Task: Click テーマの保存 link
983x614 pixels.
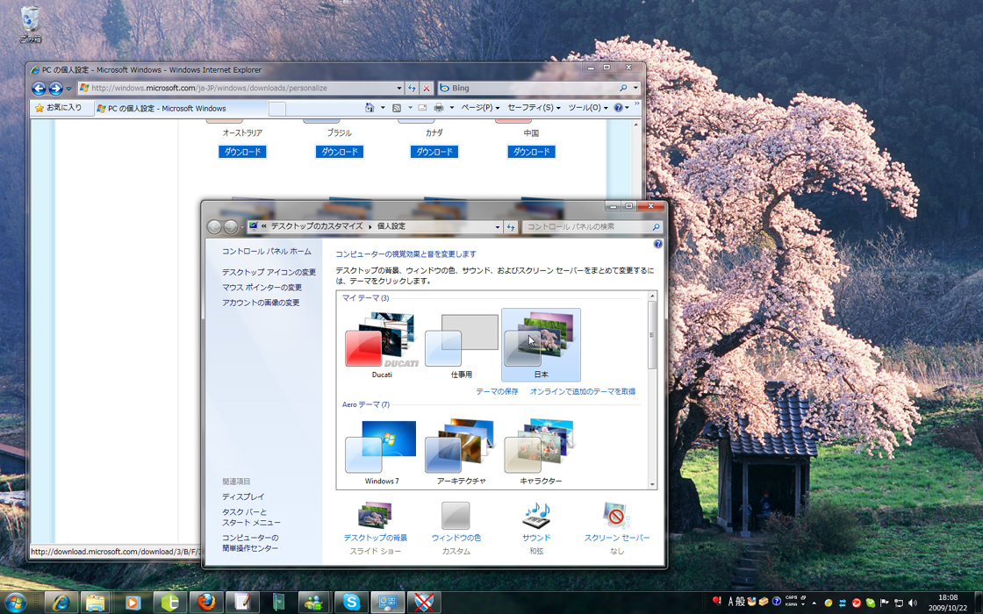Action: click(497, 391)
